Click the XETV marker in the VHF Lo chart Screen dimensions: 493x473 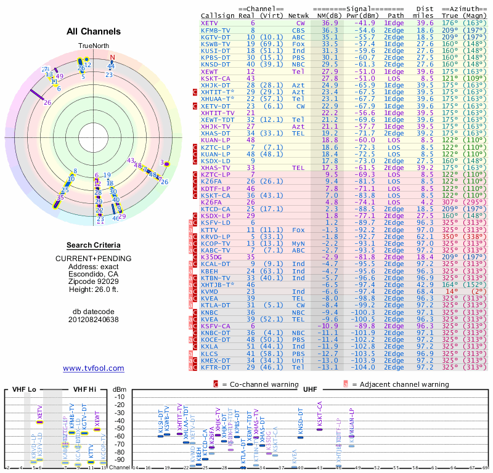coord(39,422)
